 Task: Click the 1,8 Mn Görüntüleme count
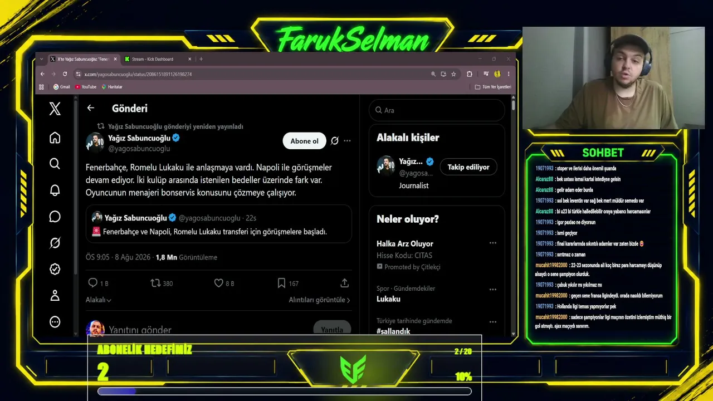click(x=187, y=257)
